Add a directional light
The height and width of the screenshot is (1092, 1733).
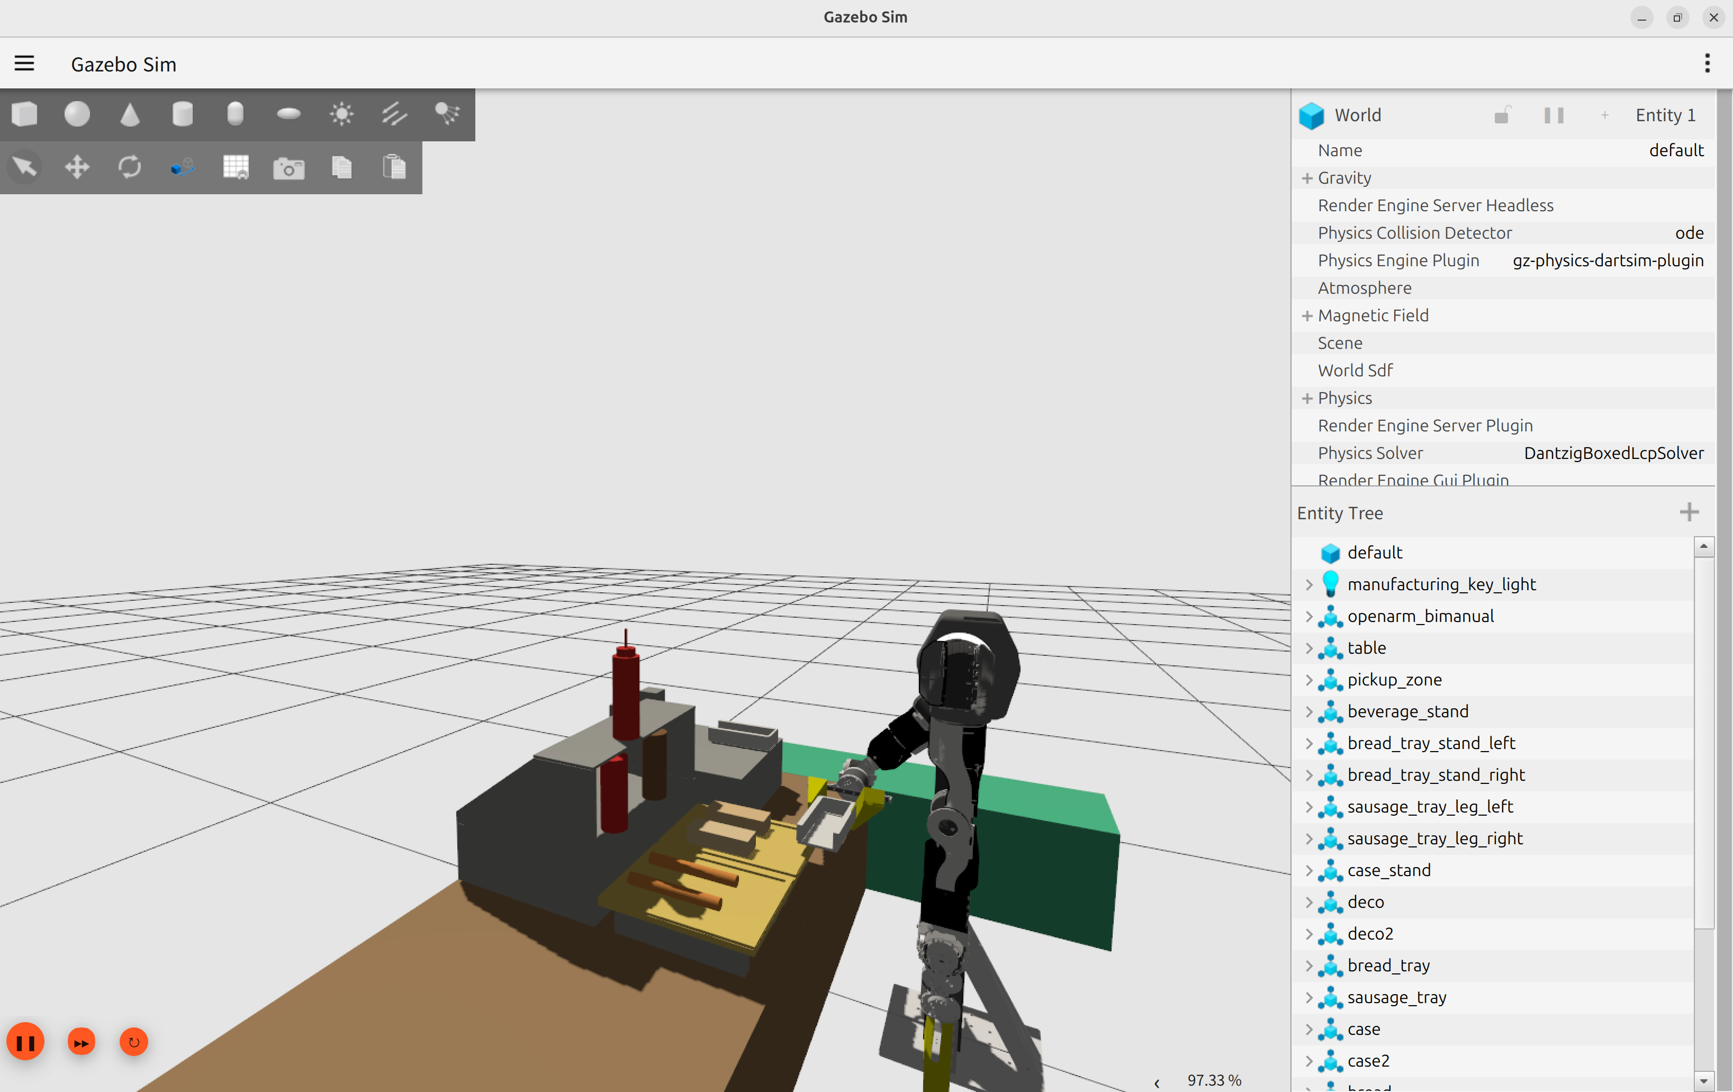pyautogui.click(x=394, y=114)
